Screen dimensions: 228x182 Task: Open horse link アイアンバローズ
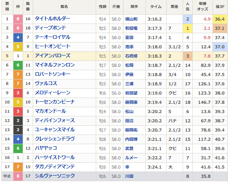pos(52,55)
